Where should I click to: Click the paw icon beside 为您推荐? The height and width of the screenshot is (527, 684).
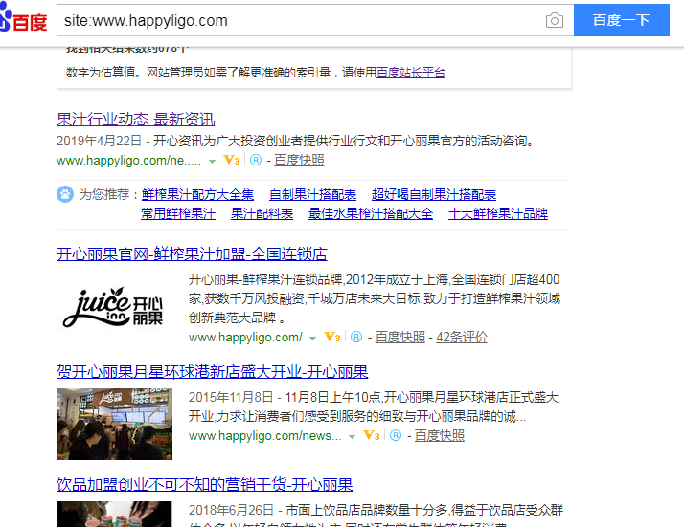pos(65,194)
